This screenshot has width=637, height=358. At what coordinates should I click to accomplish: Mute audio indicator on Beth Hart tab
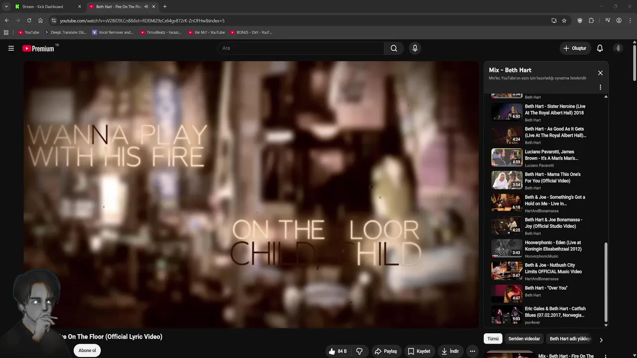click(146, 6)
